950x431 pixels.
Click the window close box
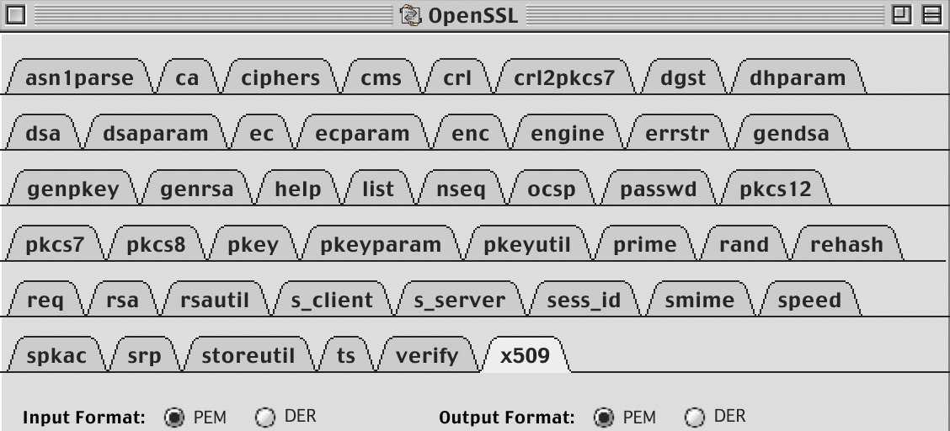point(15,15)
